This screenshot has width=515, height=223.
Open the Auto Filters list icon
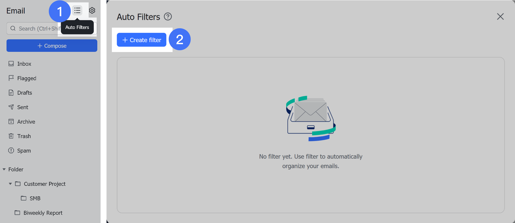[77, 11]
